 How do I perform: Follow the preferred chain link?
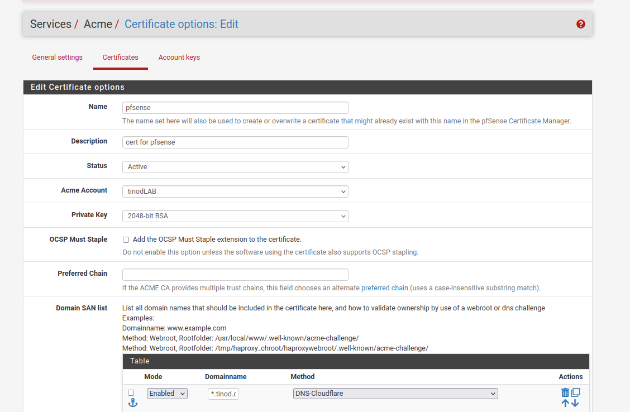(384, 288)
